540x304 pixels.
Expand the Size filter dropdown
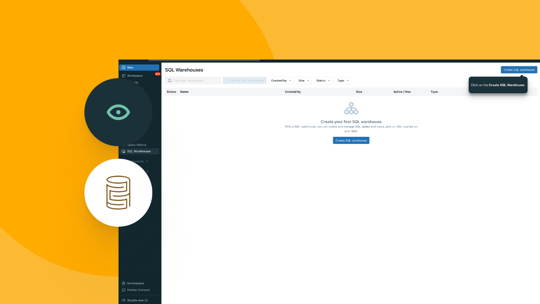pyautogui.click(x=304, y=81)
